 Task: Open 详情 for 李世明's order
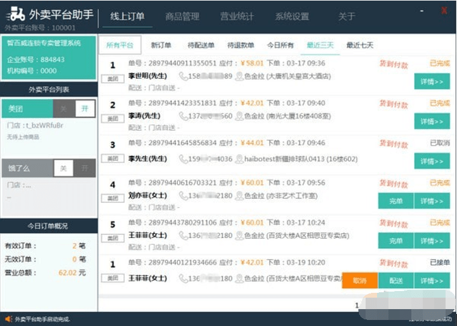coord(432,81)
